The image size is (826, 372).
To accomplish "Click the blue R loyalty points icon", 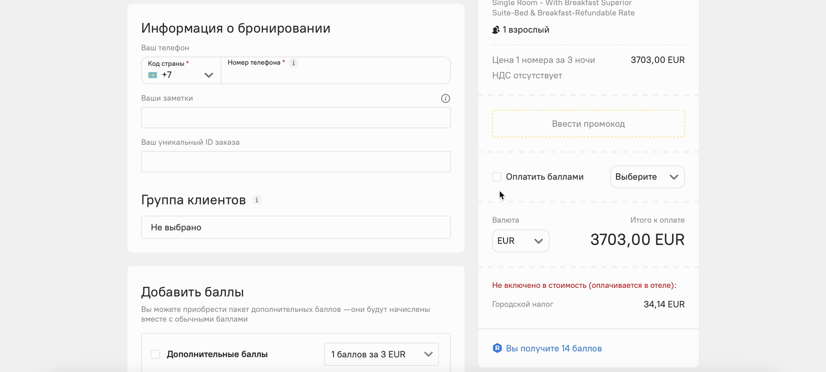I will click(x=497, y=348).
